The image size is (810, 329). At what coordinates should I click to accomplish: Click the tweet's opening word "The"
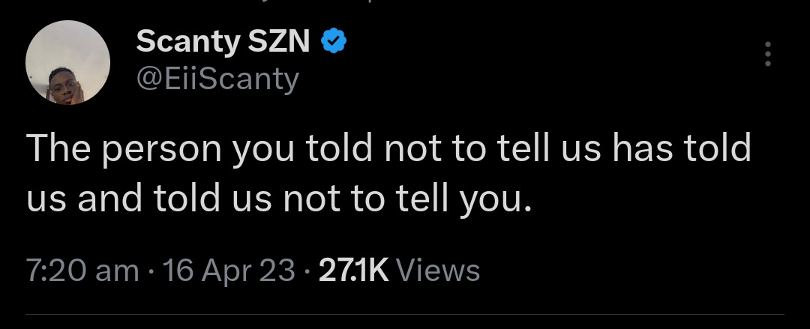point(55,149)
